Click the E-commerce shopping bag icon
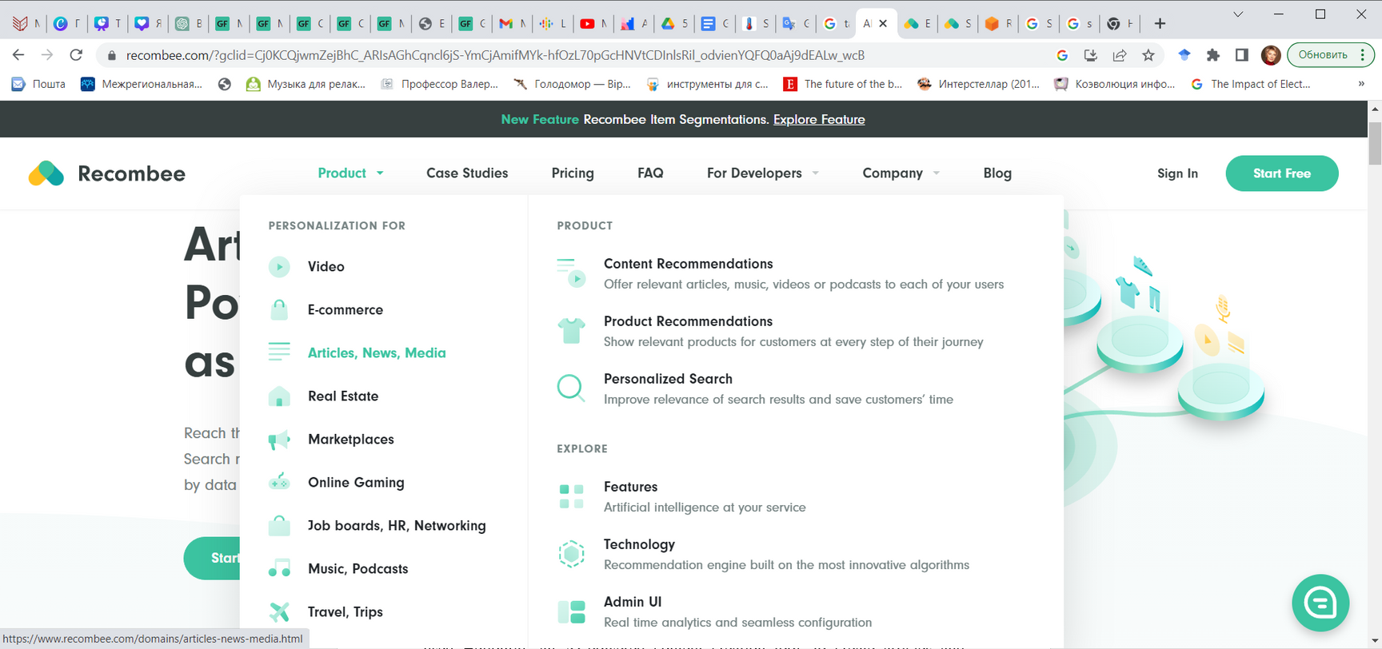Screen dimensions: 1382x649 point(279,309)
